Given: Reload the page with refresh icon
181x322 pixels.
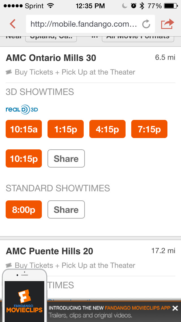Looking at the screenshot, I should [x=146, y=24].
